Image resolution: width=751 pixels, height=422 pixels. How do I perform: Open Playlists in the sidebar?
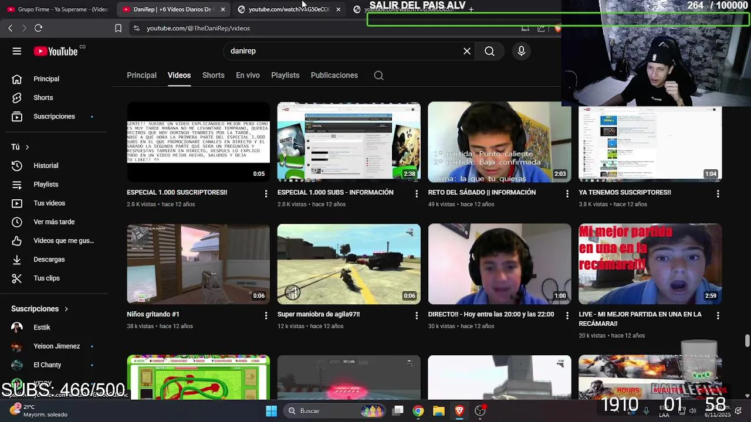click(x=56, y=184)
